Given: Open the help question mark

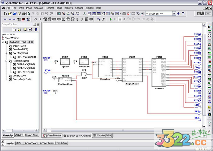Looking at the screenshot, I should point(183,13).
